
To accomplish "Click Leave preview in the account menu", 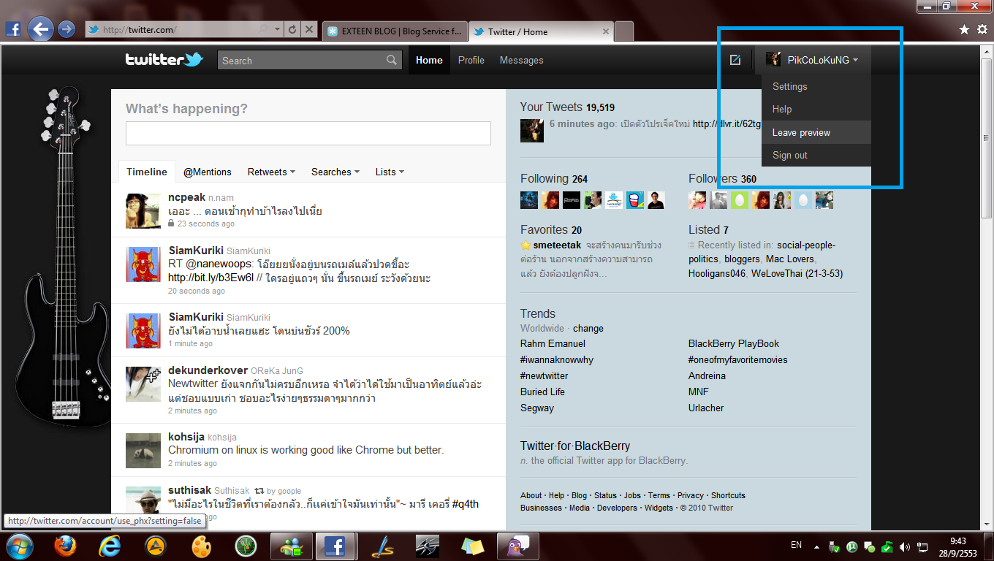I will click(802, 132).
